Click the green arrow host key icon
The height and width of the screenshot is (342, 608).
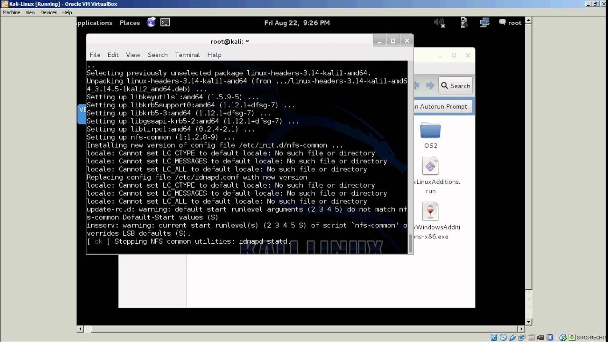pos(572,337)
